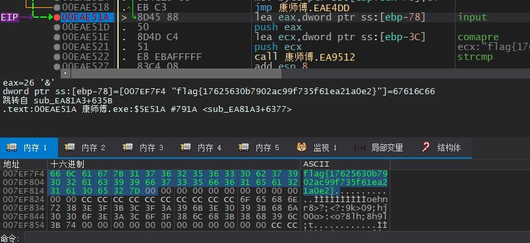
Task: Click the 监视 1 tab dog icon
Action: tap(301, 147)
